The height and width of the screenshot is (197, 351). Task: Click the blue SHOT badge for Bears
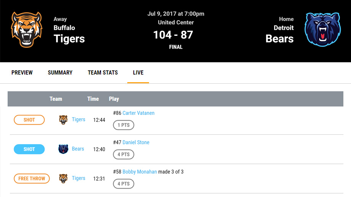coord(29,149)
